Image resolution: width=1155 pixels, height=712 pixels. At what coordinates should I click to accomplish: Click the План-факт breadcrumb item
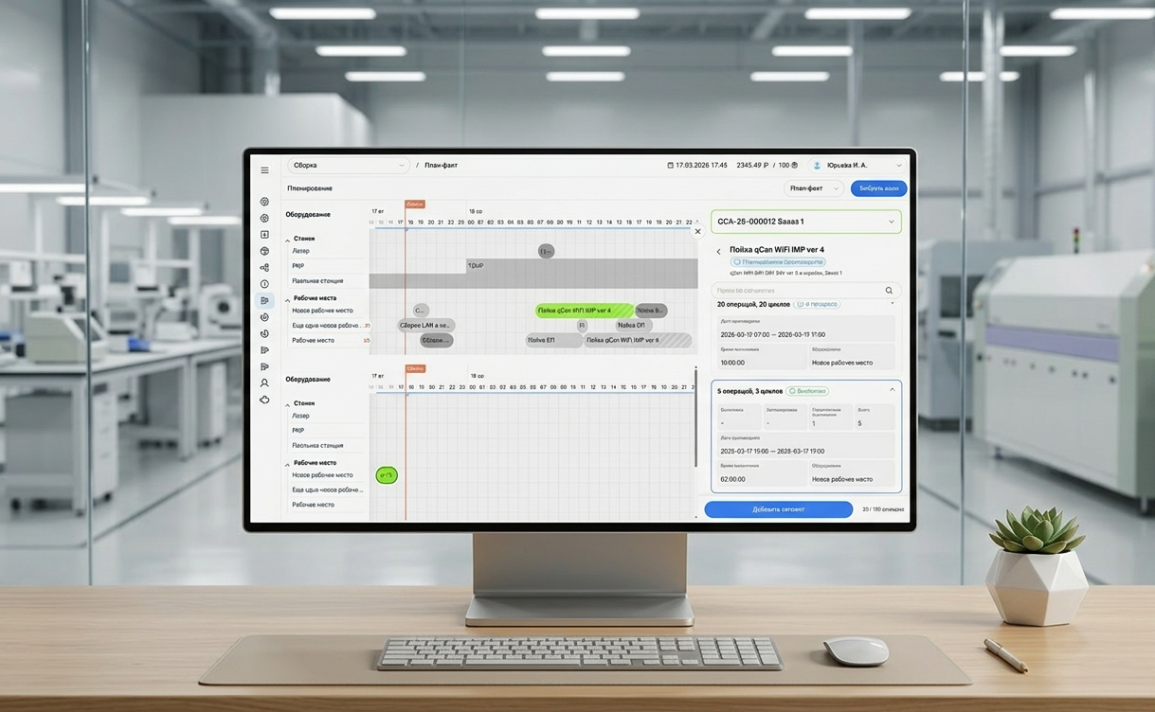[x=441, y=166]
